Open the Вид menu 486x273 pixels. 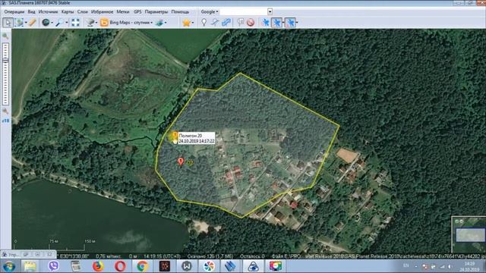click(31, 12)
